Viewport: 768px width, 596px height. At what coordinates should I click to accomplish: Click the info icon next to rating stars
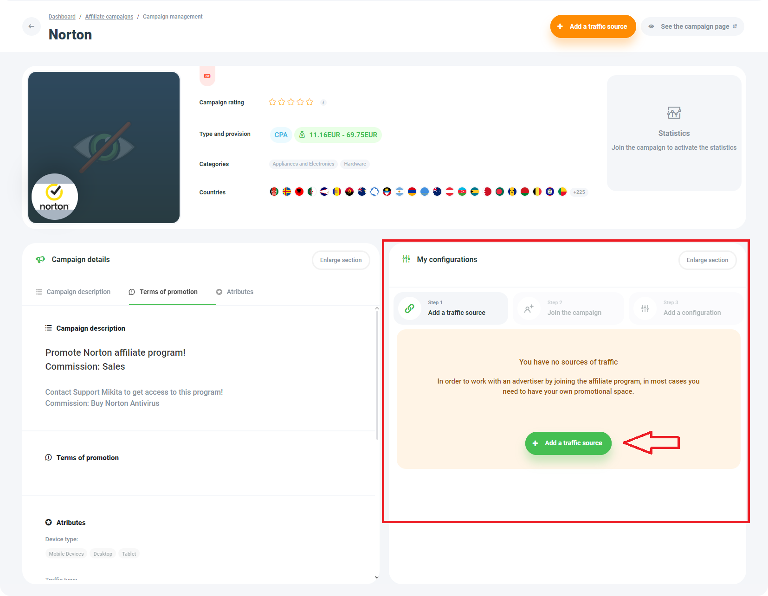[x=323, y=103]
